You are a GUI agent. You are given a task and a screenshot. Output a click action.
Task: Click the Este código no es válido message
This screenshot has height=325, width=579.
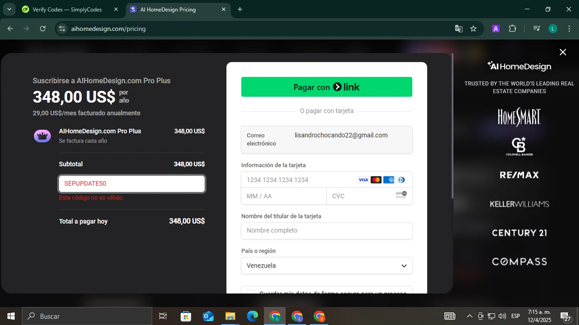click(x=91, y=198)
